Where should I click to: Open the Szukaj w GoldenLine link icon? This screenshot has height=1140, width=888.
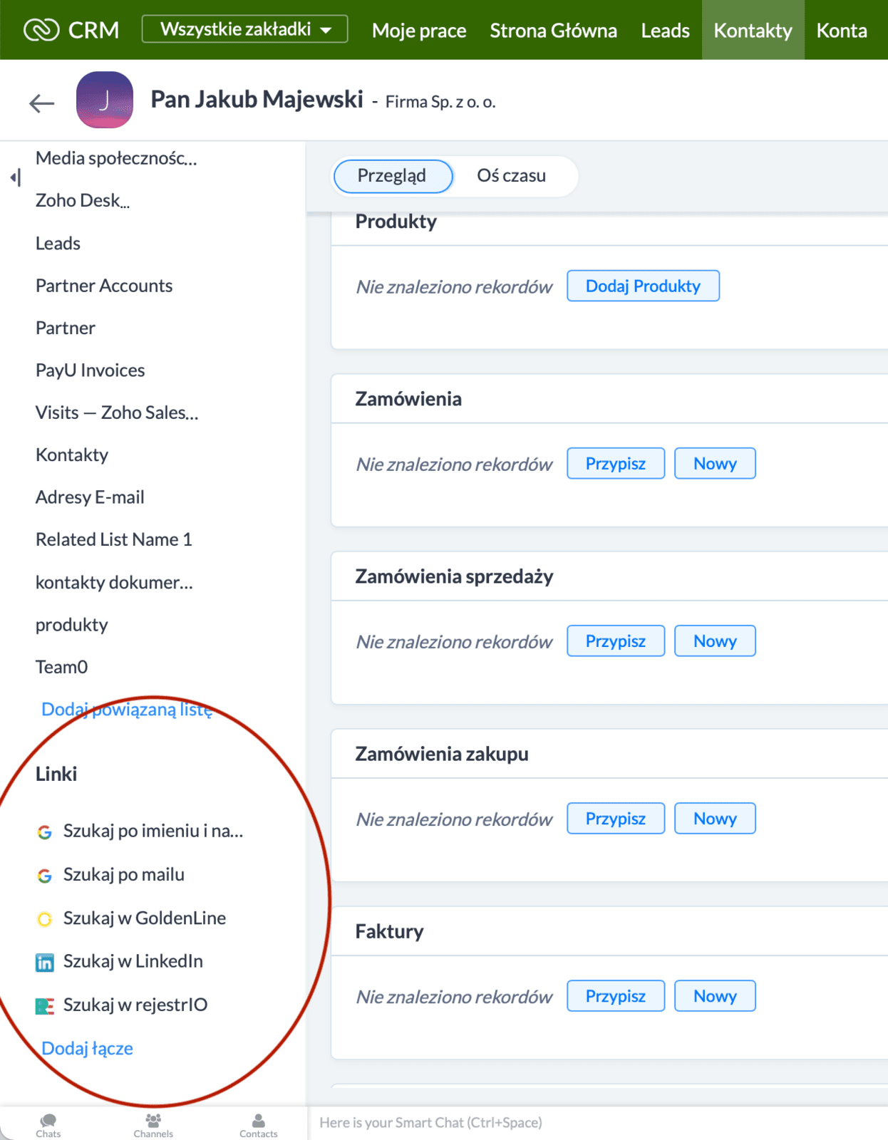pyautogui.click(x=45, y=919)
